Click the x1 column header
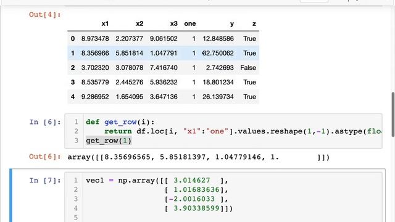 105,23
